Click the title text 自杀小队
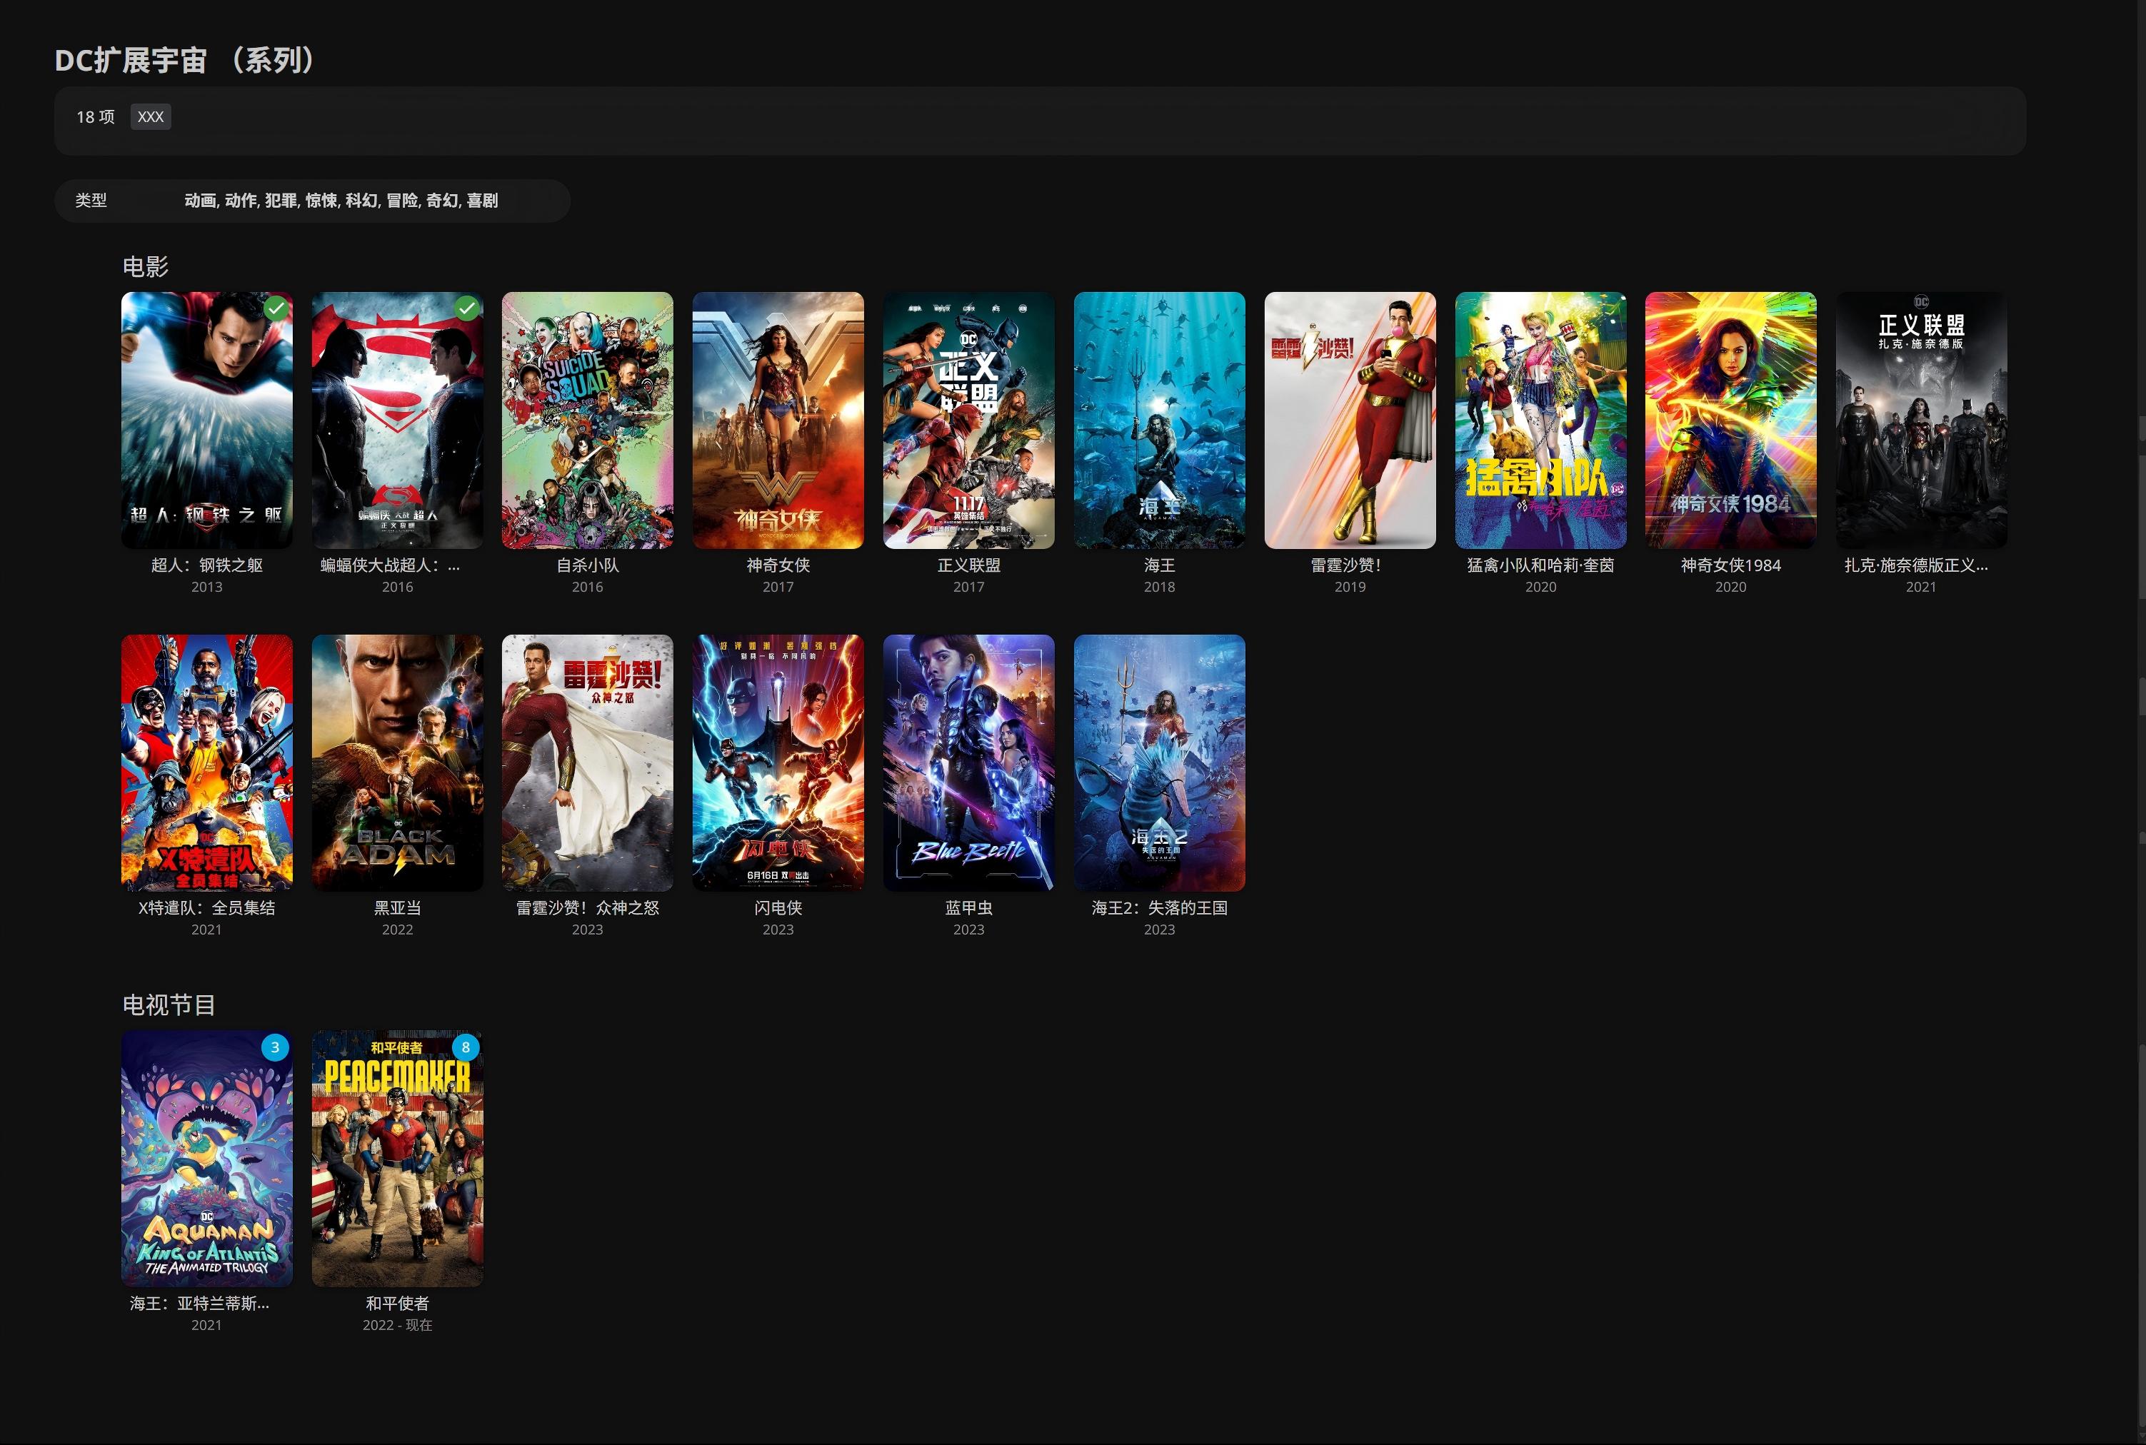 coord(587,565)
